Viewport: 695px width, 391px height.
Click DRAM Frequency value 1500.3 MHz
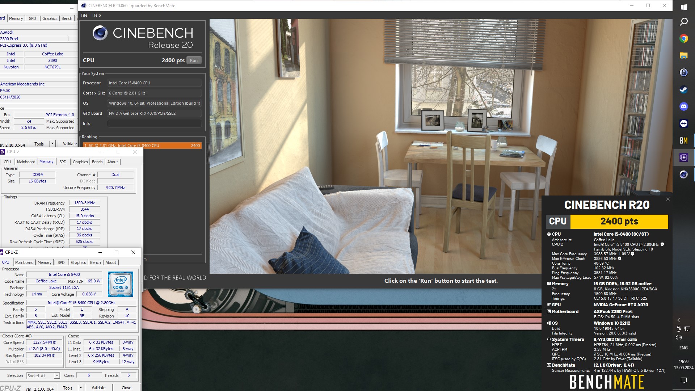pyautogui.click(x=84, y=203)
